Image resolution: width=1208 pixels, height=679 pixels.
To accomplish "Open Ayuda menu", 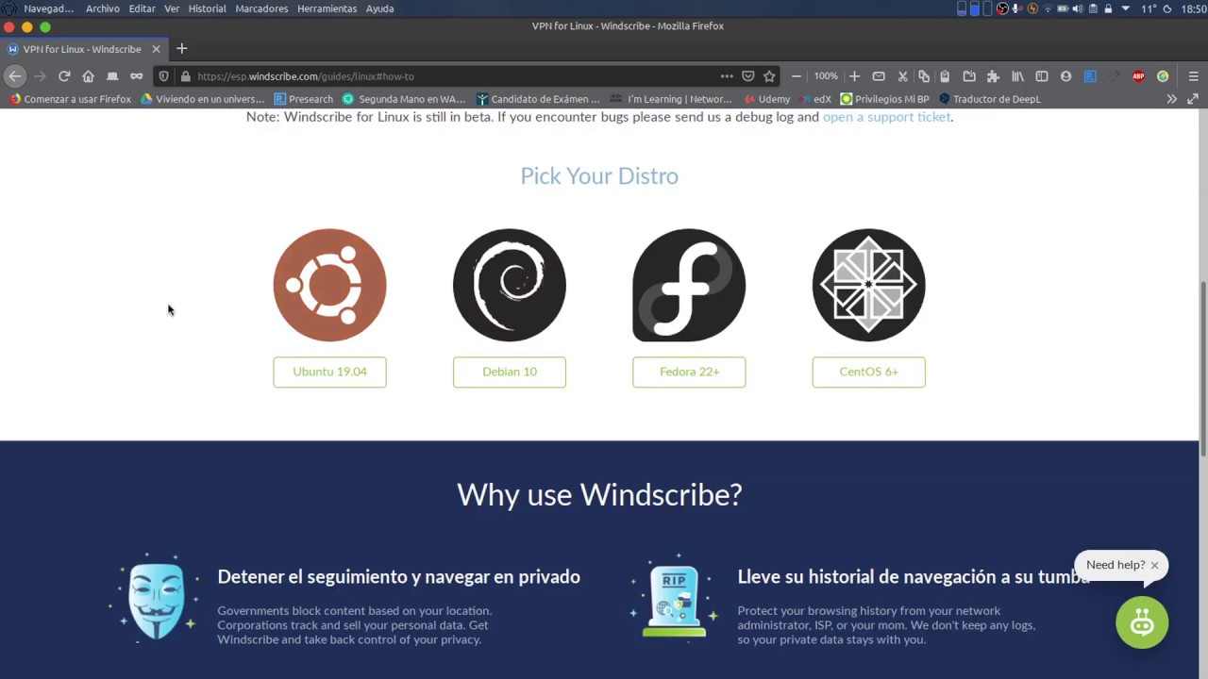I will point(379,8).
